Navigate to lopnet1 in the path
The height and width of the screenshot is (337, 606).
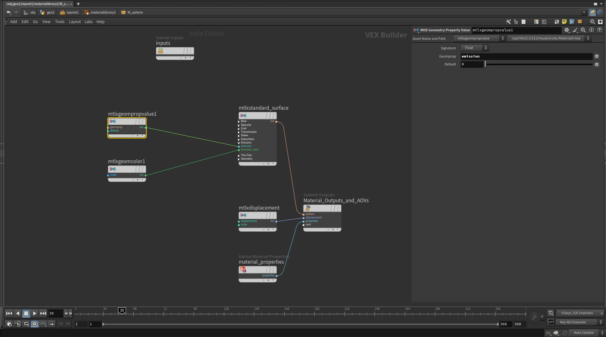point(69,12)
